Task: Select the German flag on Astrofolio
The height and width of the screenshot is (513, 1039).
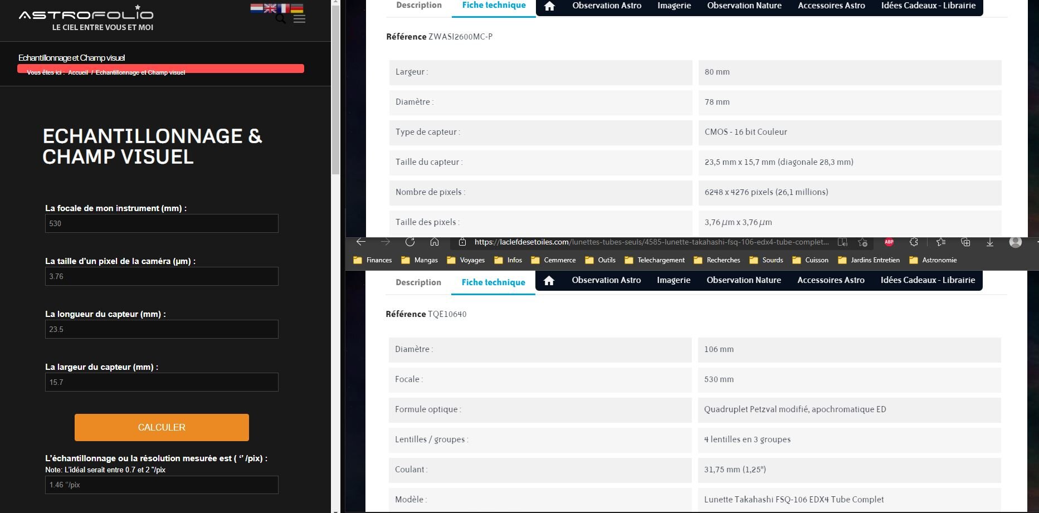Action: point(297,8)
